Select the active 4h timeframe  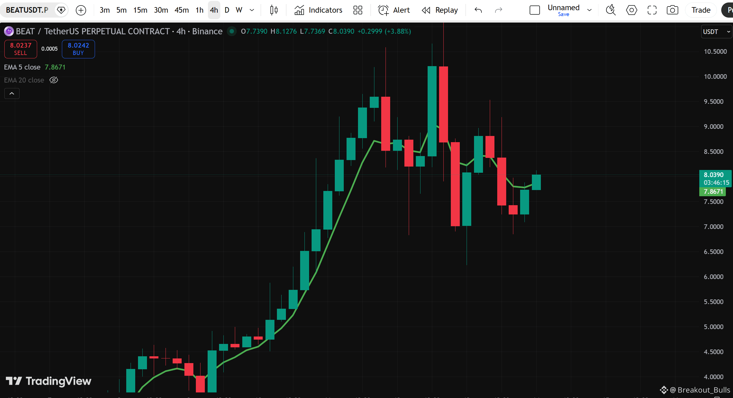tap(214, 10)
